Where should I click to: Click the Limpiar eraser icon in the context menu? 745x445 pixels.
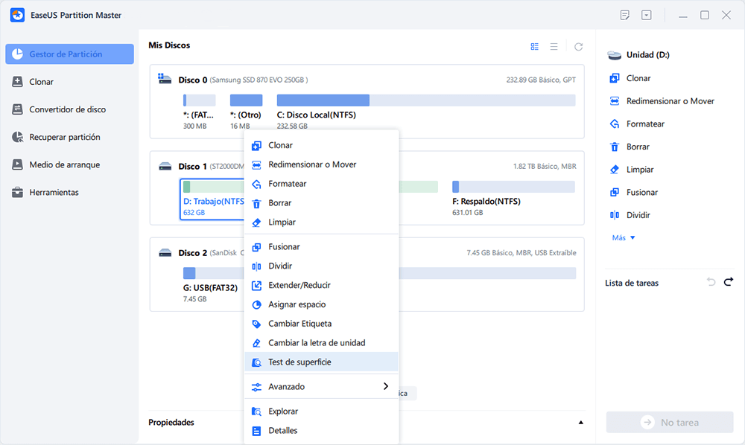click(x=256, y=222)
